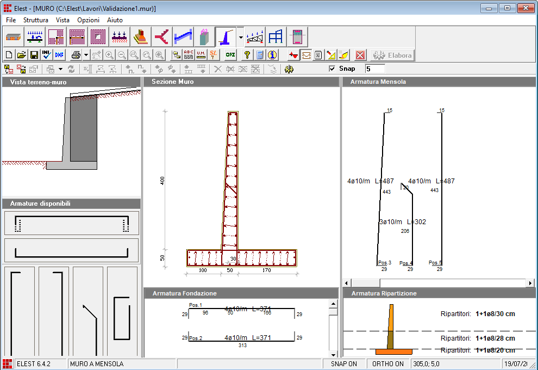Click the save floppy disk icon

coord(34,55)
